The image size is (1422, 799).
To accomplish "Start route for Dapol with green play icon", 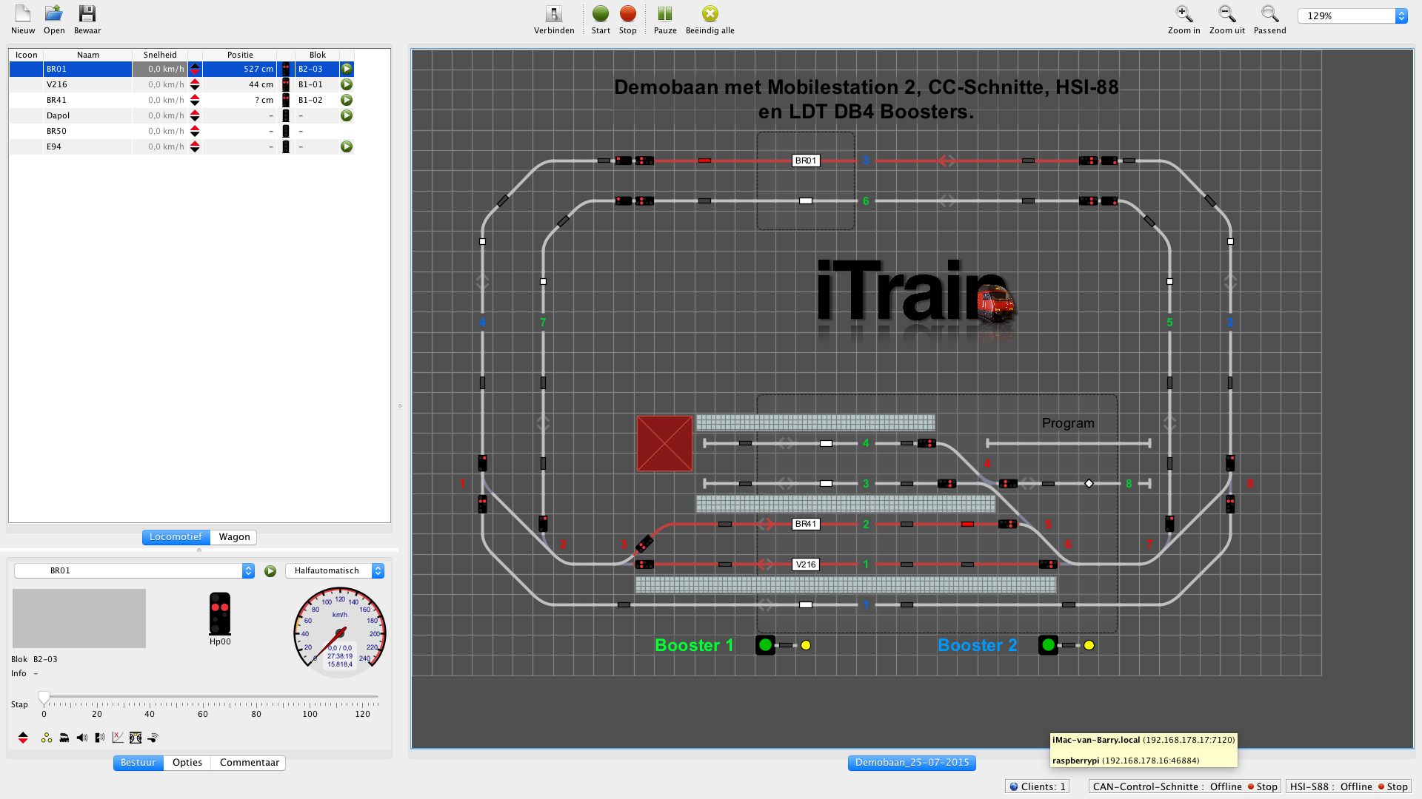I will [x=347, y=115].
